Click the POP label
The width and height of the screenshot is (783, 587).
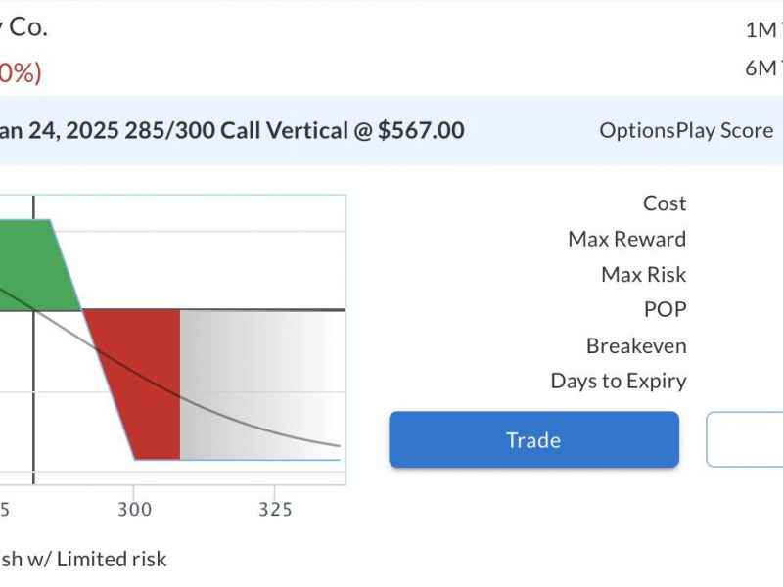pos(666,309)
